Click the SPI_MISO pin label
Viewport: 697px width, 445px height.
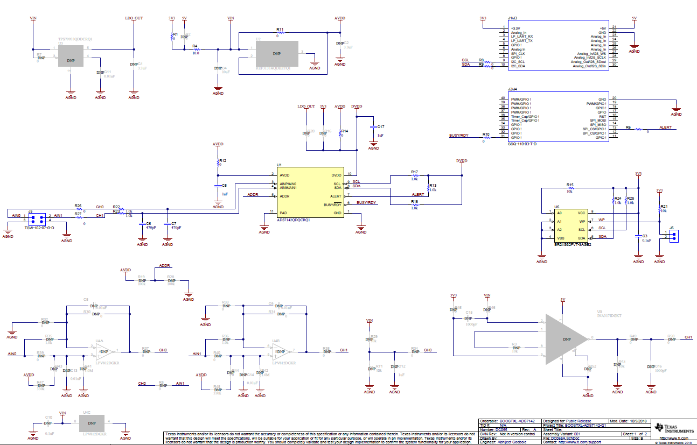(x=597, y=124)
